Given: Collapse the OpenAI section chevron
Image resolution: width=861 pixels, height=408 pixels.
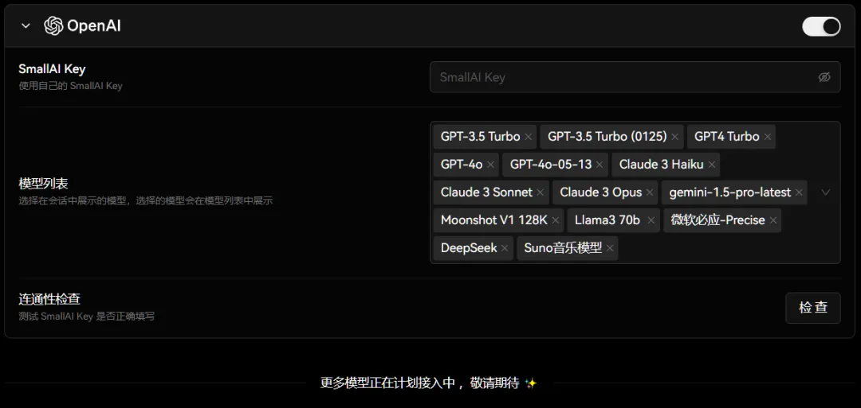Looking at the screenshot, I should pyautogui.click(x=26, y=25).
